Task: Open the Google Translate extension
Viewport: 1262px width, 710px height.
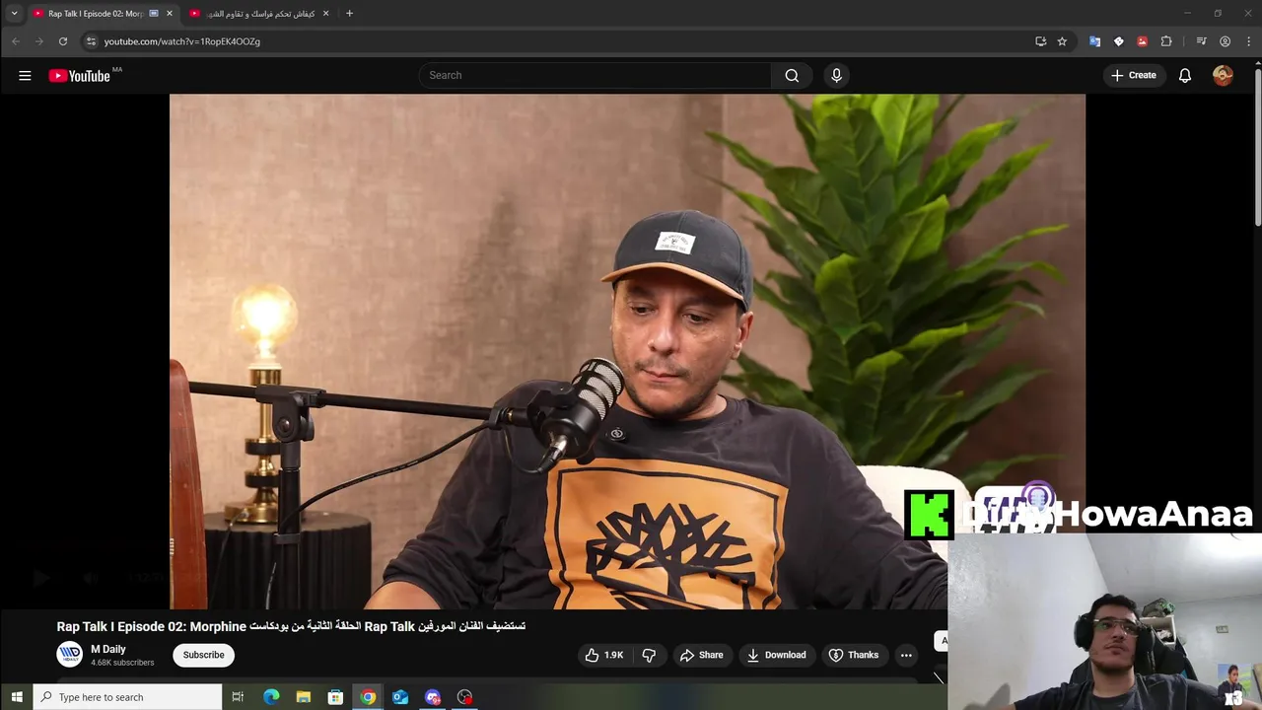Action: (x=1094, y=41)
